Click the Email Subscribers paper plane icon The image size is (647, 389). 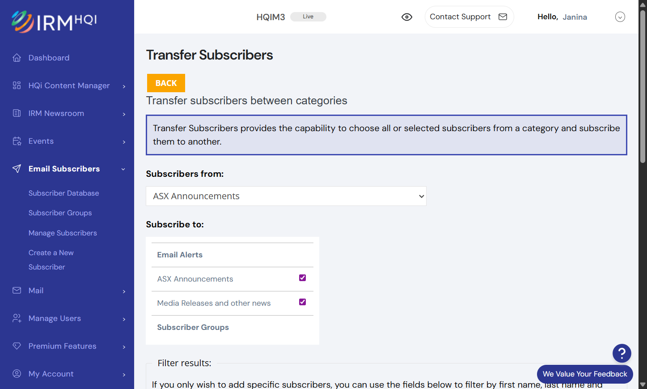coord(17,169)
